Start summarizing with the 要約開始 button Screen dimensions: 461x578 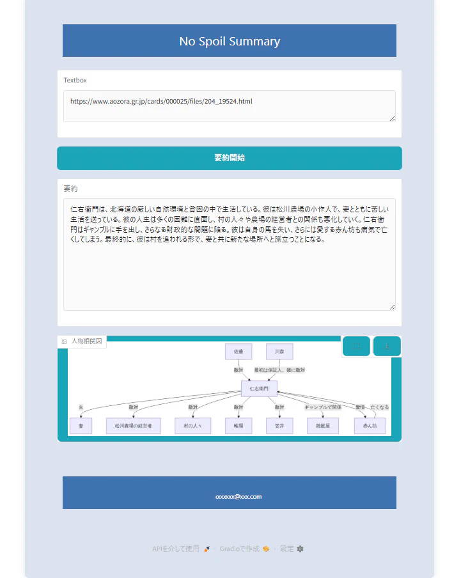(x=229, y=158)
